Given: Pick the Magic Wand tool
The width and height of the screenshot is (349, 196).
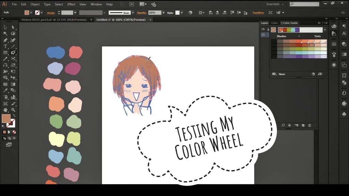Looking at the screenshot, I should click(x=5, y=34).
